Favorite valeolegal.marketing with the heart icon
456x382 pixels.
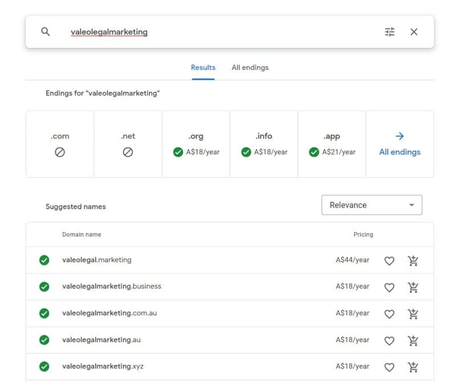pyautogui.click(x=389, y=261)
